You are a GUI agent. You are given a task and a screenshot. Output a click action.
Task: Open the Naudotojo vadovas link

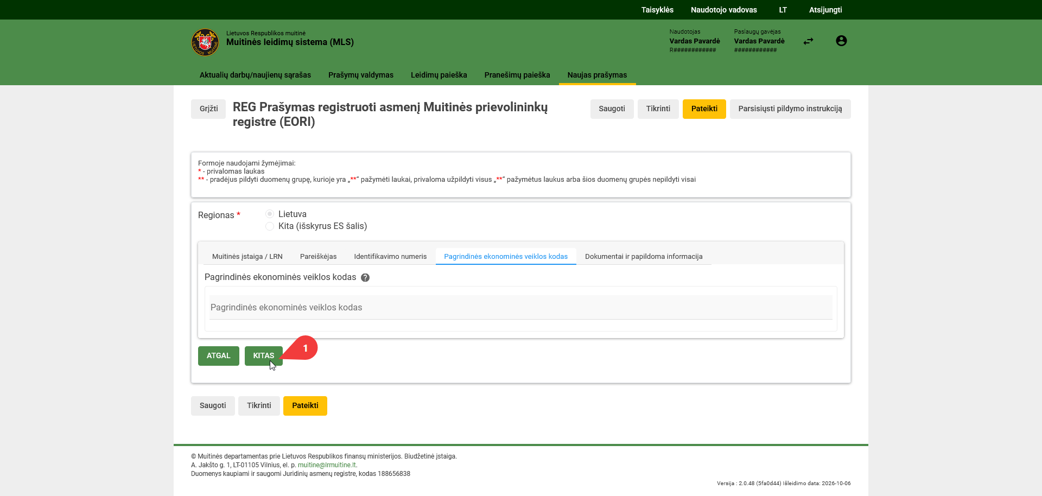(x=724, y=10)
